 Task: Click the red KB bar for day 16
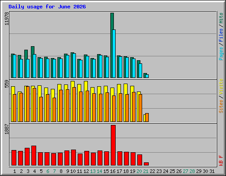click(113, 145)
